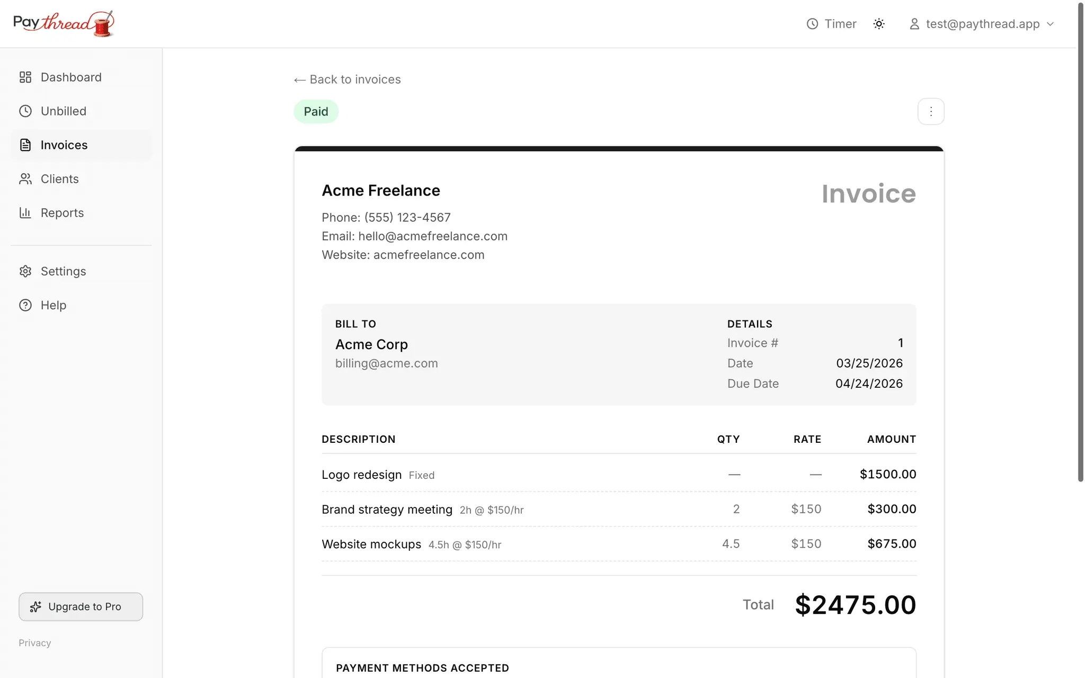Open Dashboard in the sidebar
The image size is (1085, 678).
coord(81,77)
